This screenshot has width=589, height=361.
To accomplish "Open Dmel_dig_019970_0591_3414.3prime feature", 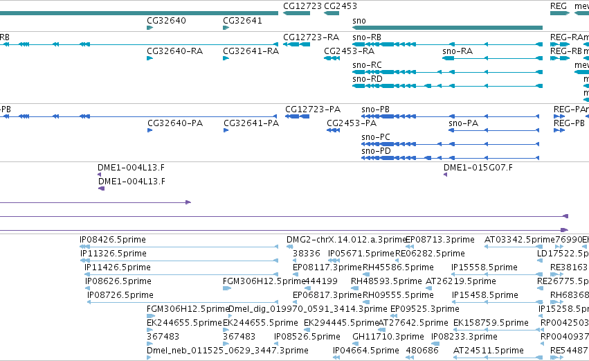I will [x=308, y=310].
